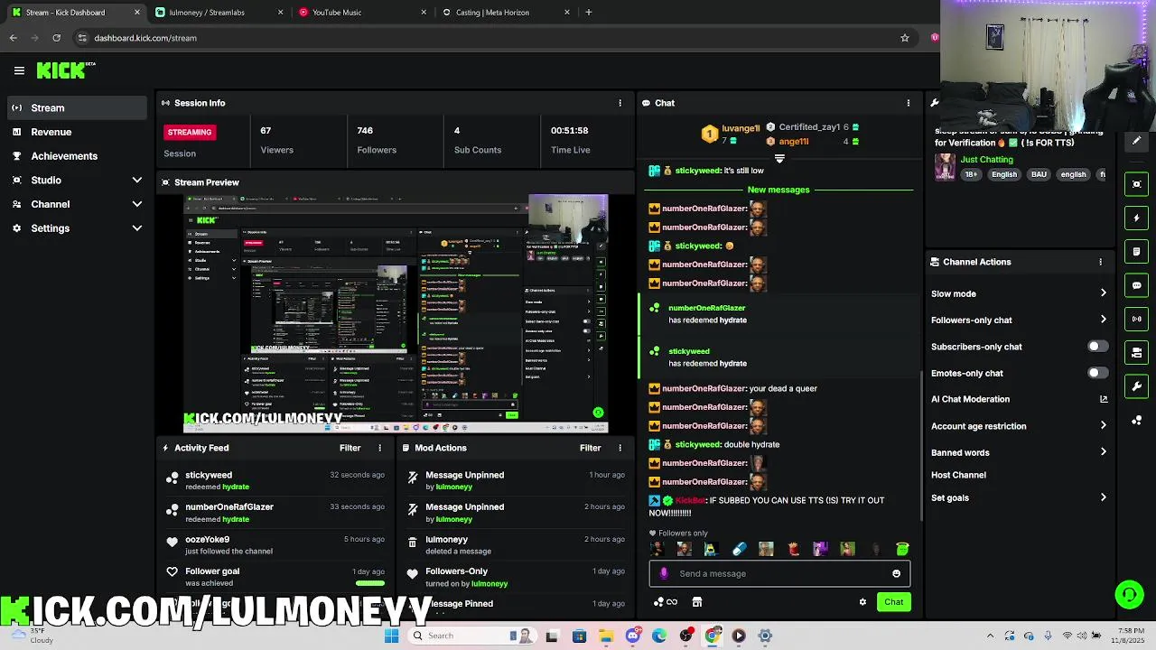1156x650 pixels.
Task: Open chat settings gear icon
Action: pyautogui.click(x=862, y=602)
